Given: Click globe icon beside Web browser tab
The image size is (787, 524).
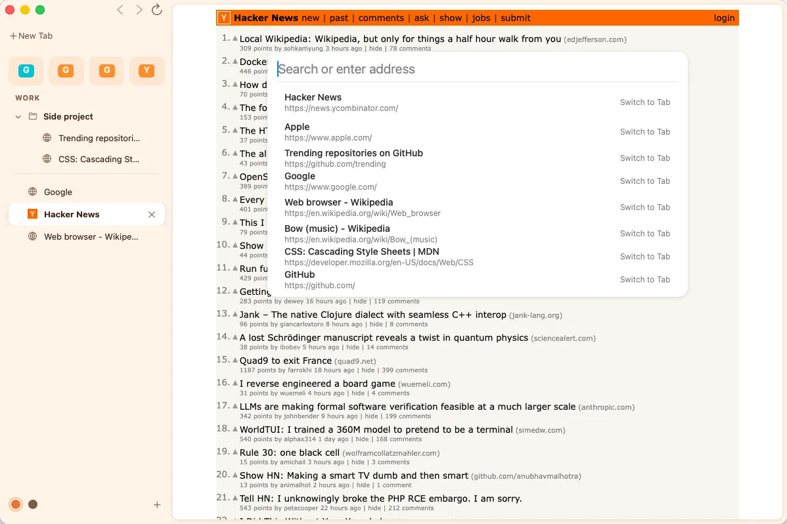Looking at the screenshot, I should tap(33, 236).
